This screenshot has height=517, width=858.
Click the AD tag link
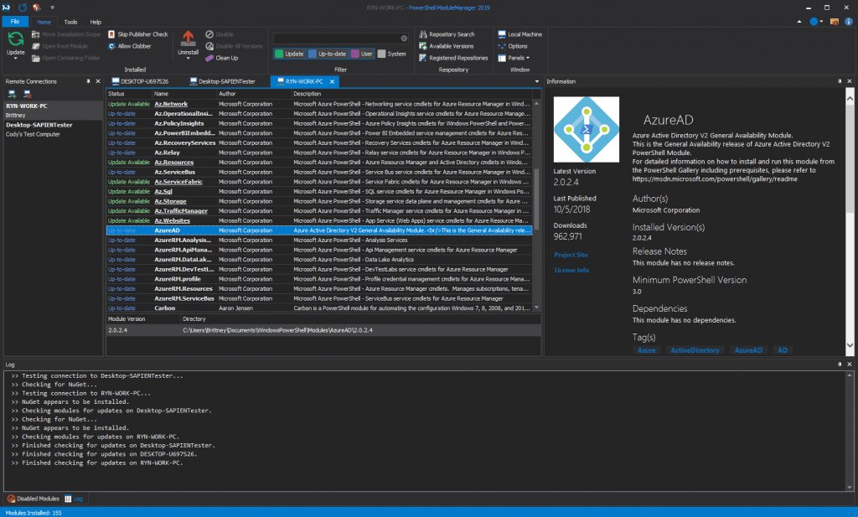(x=783, y=350)
